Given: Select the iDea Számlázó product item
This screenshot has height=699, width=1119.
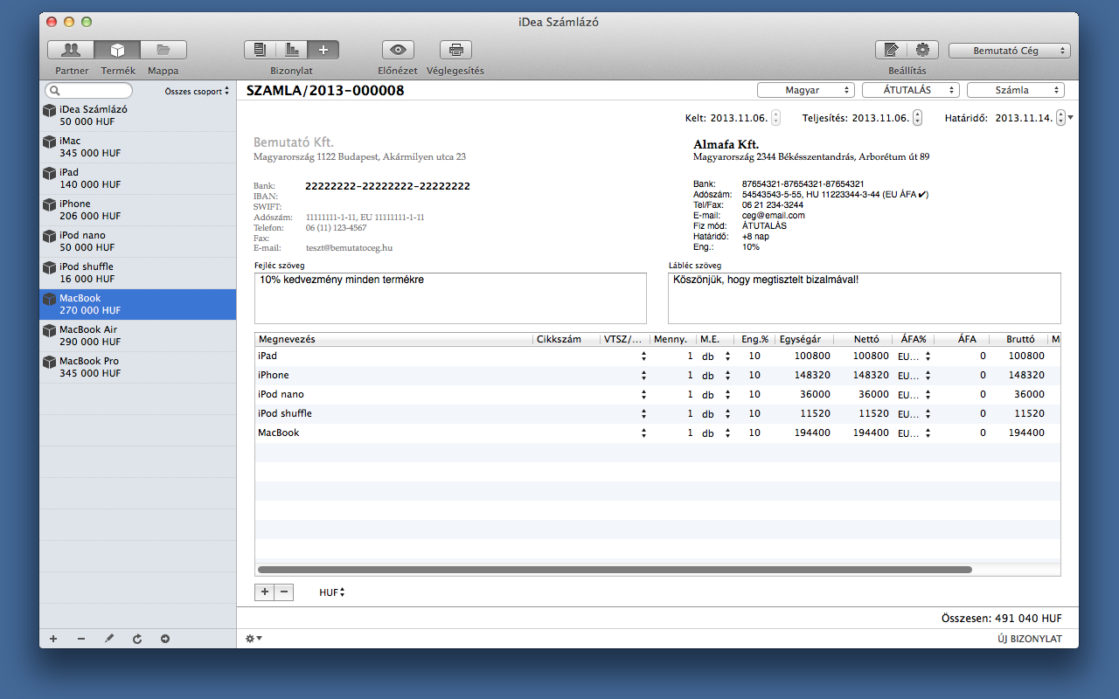Looking at the screenshot, I should click(x=137, y=116).
